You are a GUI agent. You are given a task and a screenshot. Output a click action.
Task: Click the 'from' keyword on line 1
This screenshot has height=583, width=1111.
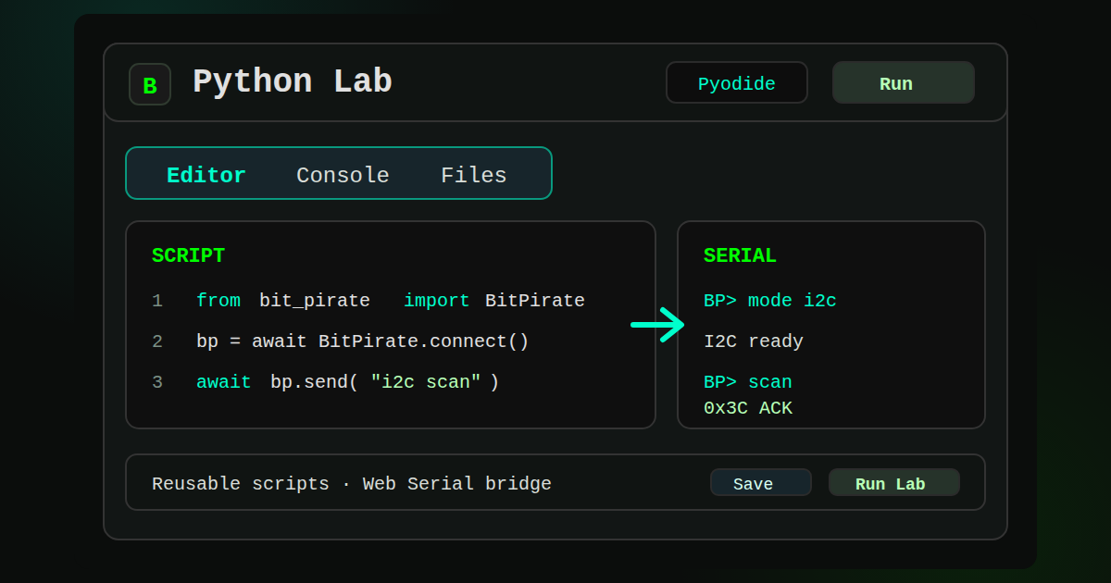tap(218, 301)
